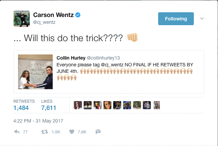
Task: Click the Carson Wentz display name
Action: (53, 15)
